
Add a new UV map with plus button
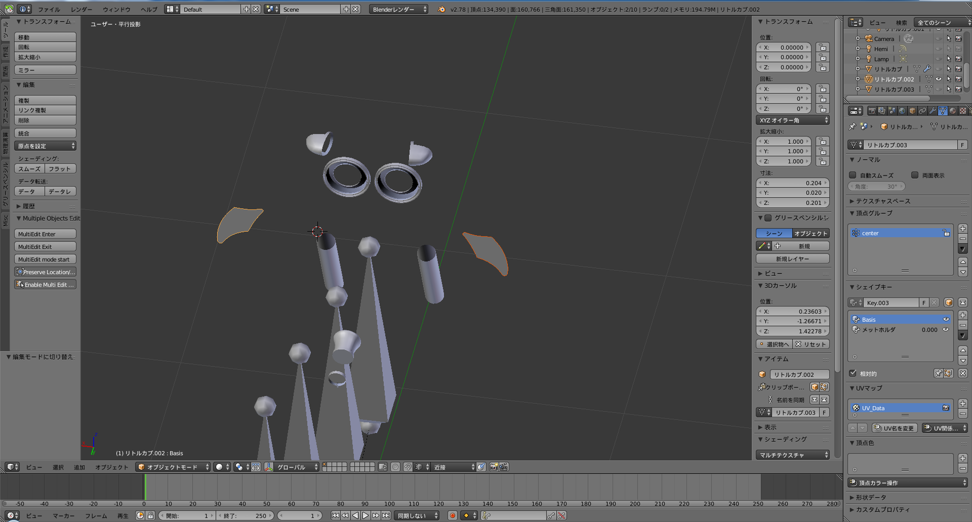963,403
